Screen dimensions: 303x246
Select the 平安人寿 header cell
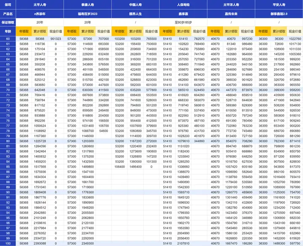click(x=279, y=5)
